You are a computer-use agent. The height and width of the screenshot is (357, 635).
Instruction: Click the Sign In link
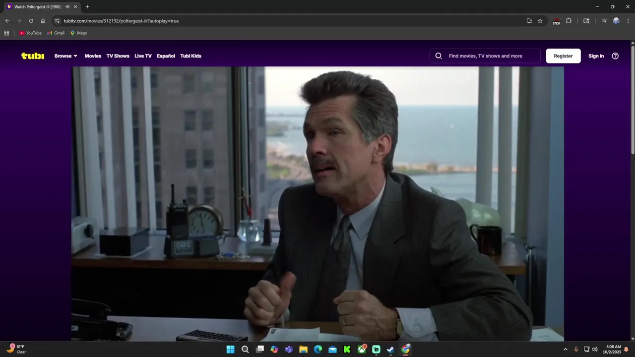tap(596, 56)
